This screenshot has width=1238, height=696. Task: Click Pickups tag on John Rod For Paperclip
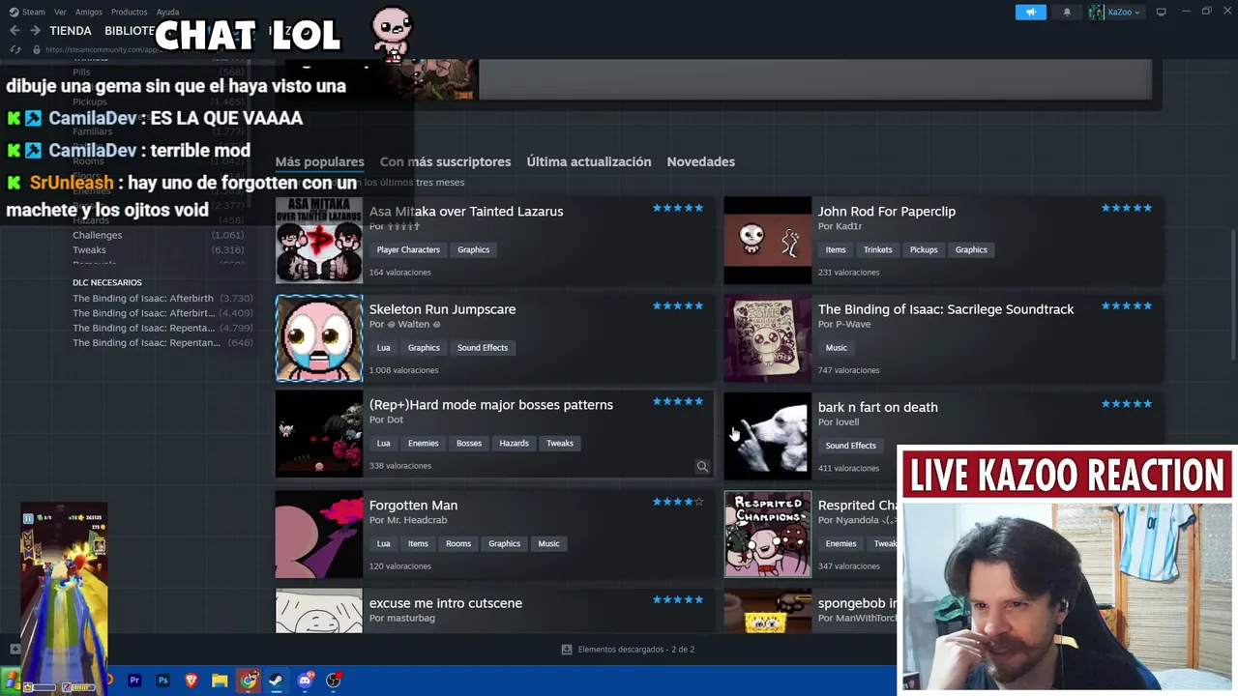(x=924, y=249)
